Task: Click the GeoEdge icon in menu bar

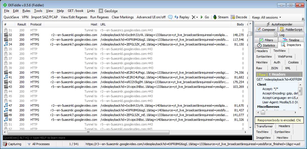Action: [101, 11]
